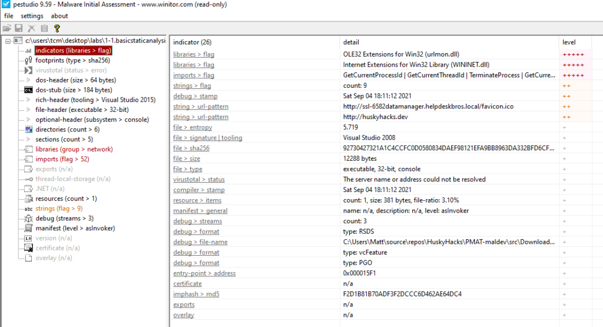Click the footprints icon in tree
Screen dimensions: 603x327
pyautogui.click(x=28, y=61)
